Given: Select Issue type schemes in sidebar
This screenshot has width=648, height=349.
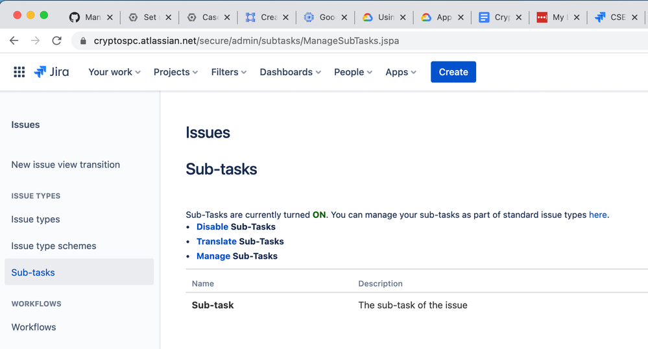Looking at the screenshot, I should click(x=54, y=246).
